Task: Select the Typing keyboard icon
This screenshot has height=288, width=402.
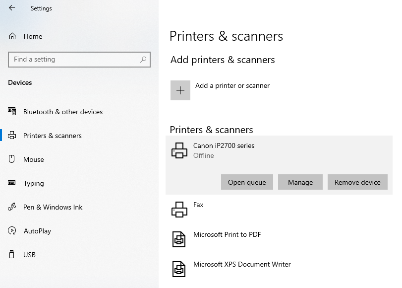Action: tap(12, 183)
